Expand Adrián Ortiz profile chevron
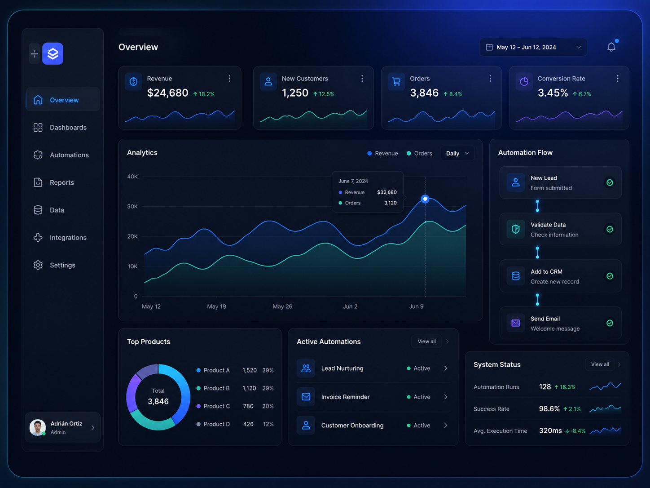 tap(93, 428)
